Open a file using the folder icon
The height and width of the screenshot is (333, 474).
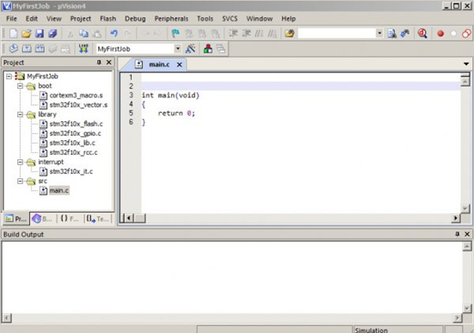(27, 34)
